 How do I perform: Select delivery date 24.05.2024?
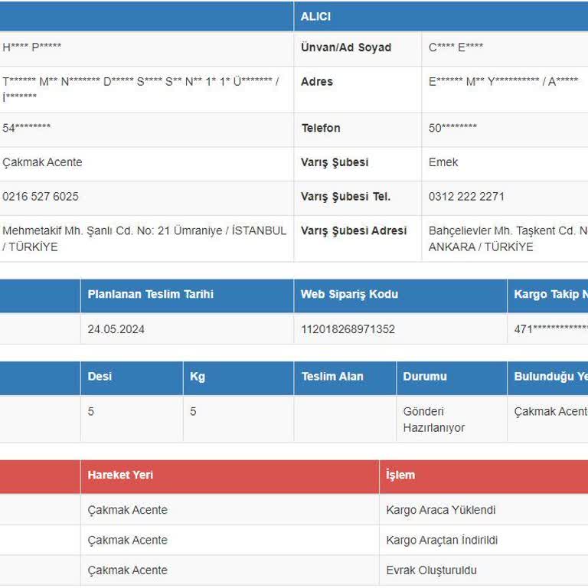[x=116, y=329]
